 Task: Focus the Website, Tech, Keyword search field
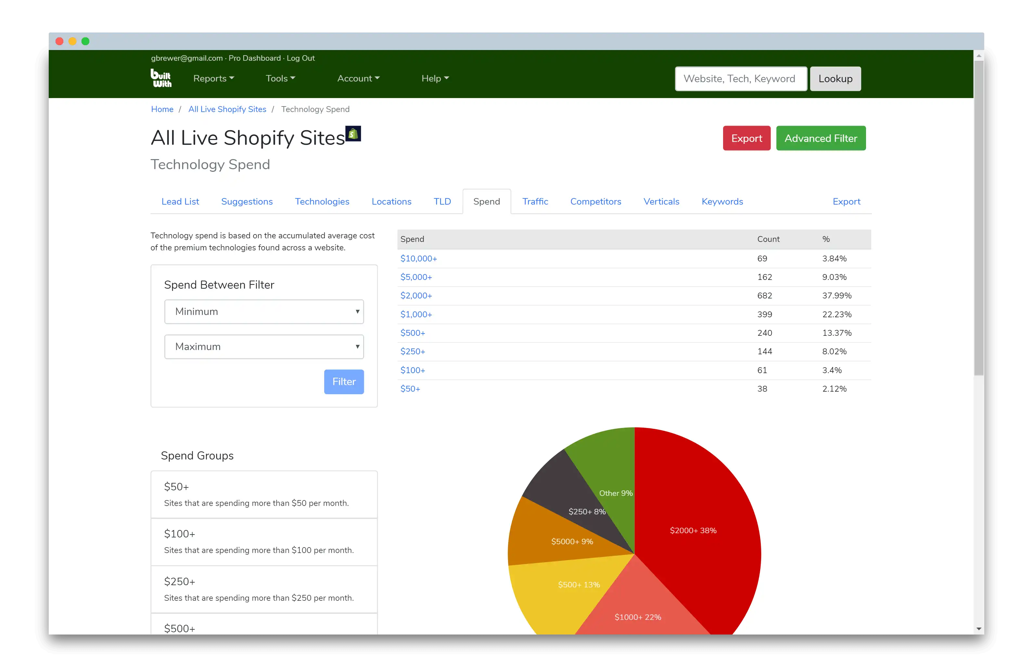741,79
